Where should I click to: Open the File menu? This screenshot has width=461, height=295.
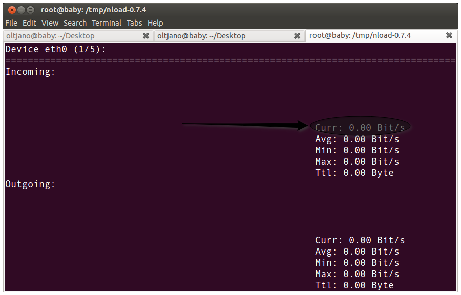tap(11, 22)
